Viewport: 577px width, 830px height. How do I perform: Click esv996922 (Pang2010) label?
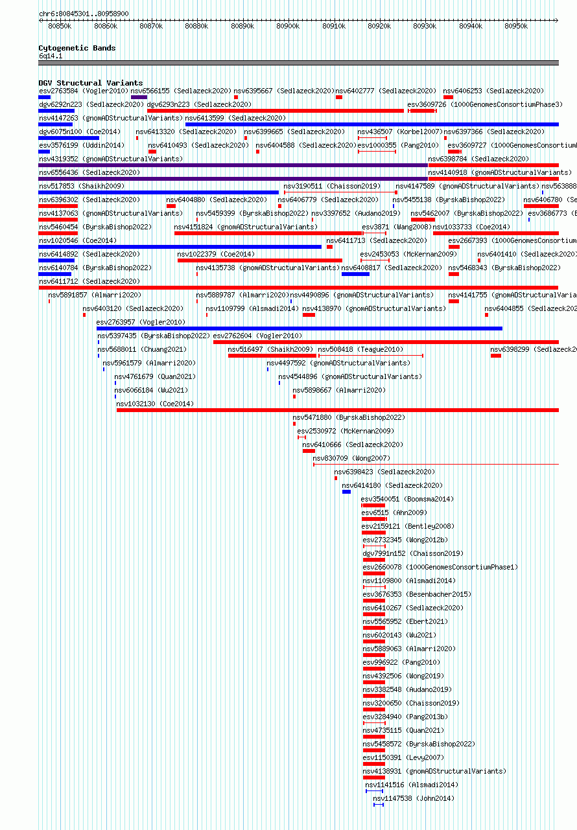point(402,662)
